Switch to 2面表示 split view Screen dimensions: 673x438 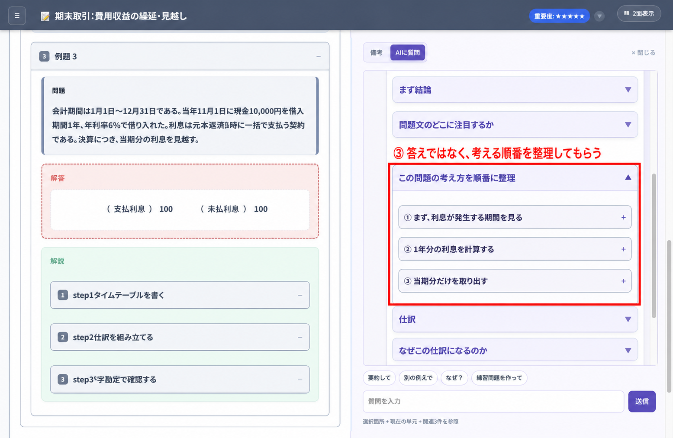tap(639, 13)
